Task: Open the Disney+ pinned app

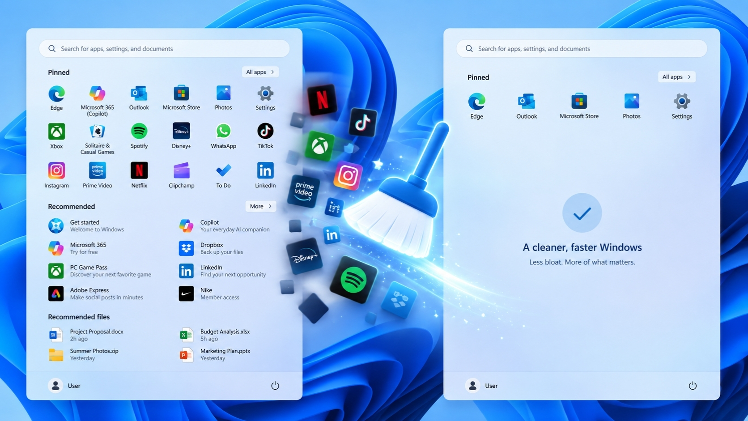Action: 181,136
